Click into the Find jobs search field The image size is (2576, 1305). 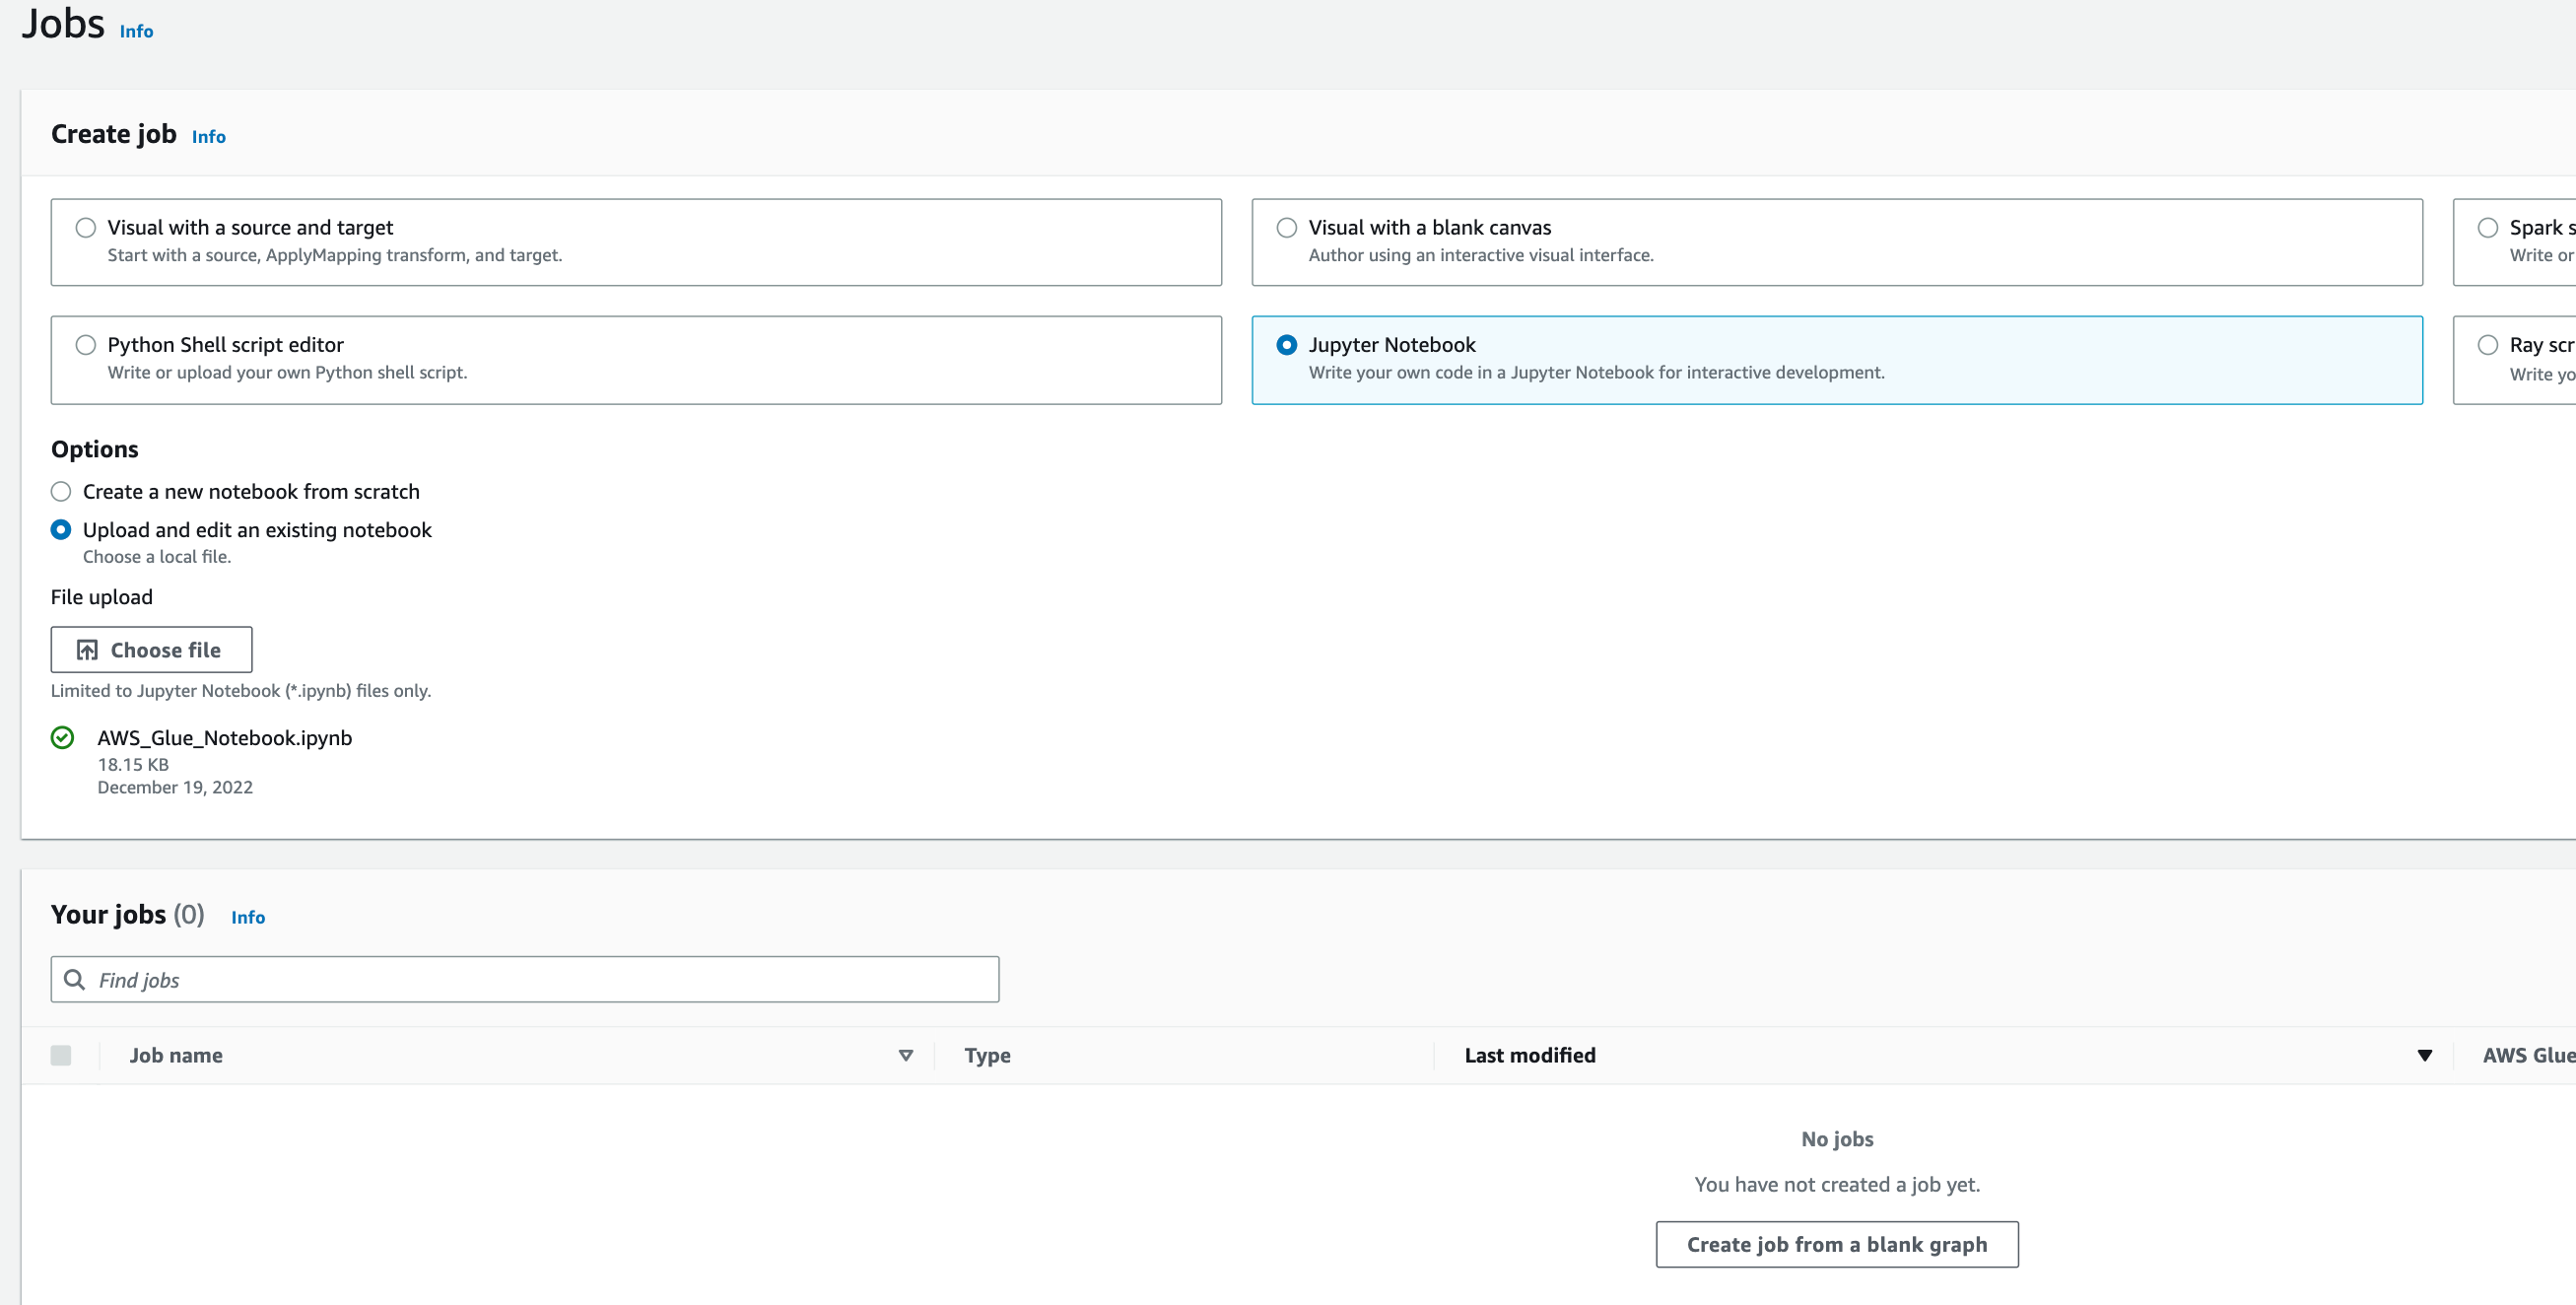540,980
